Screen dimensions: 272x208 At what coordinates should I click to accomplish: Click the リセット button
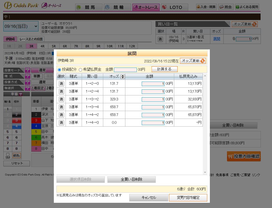tap(17, 163)
